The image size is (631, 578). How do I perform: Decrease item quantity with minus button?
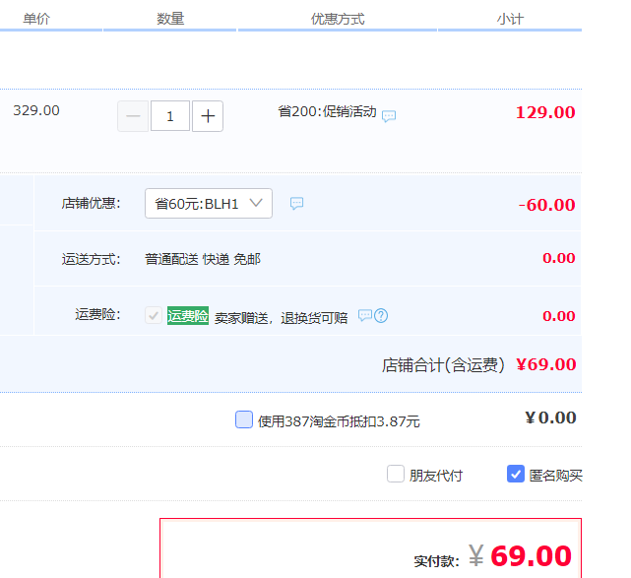(x=133, y=116)
